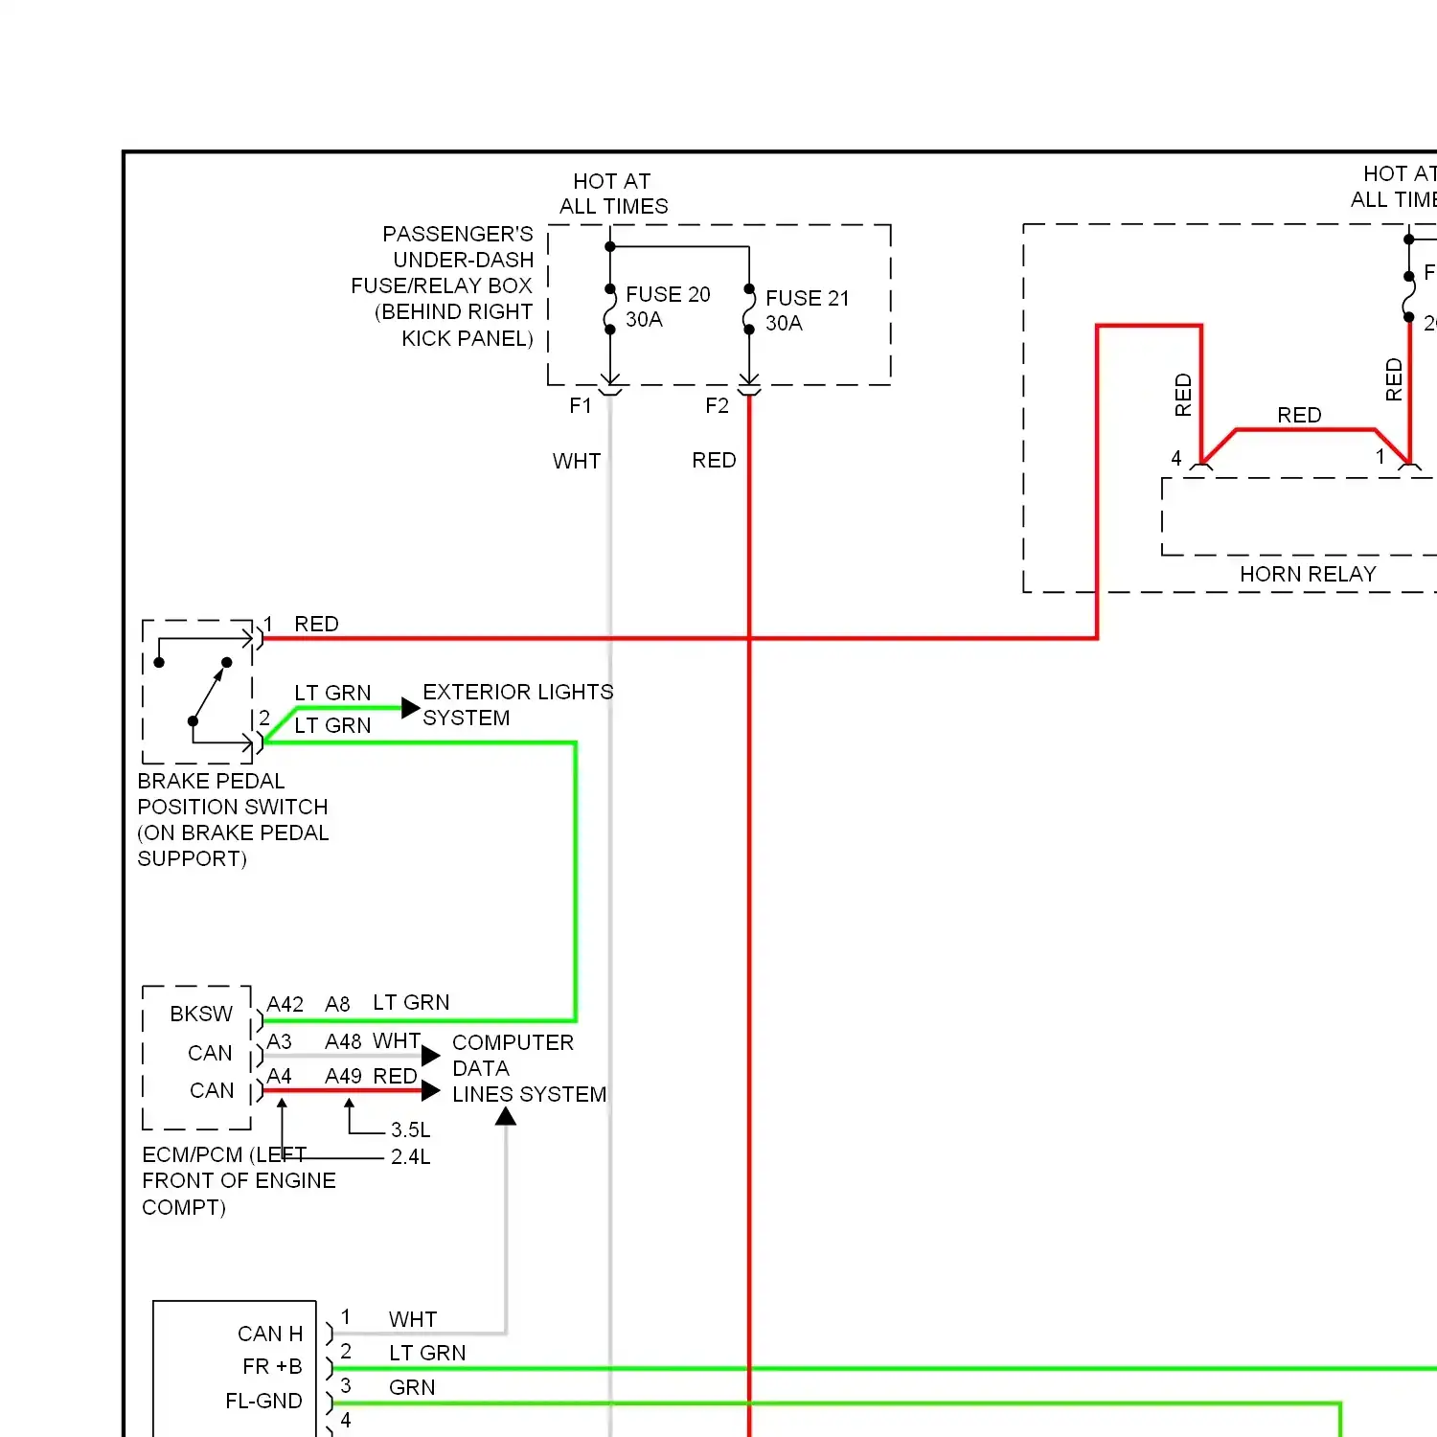This screenshot has height=1437, width=1437.
Task: Select the F1 connector label
Action: (x=581, y=406)
